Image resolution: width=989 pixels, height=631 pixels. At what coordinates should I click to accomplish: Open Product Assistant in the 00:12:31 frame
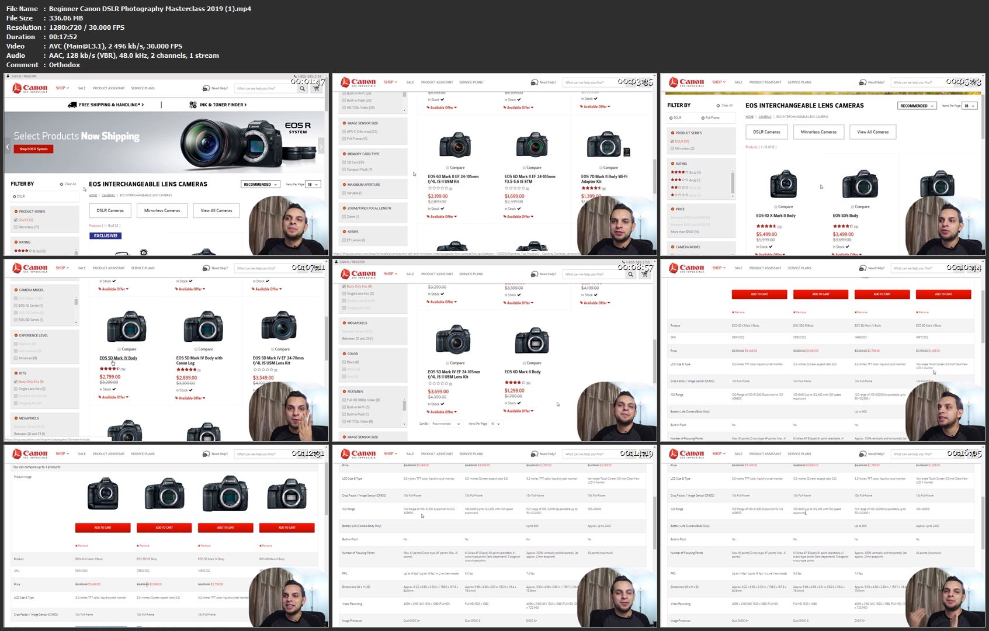point(109,454)
